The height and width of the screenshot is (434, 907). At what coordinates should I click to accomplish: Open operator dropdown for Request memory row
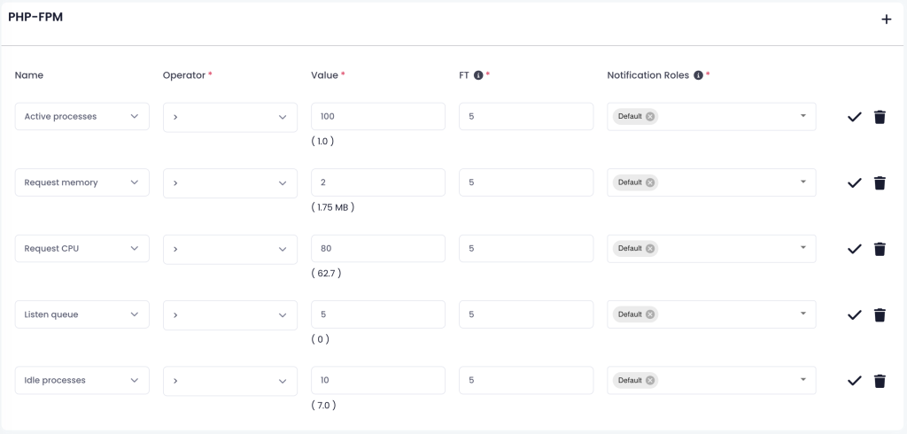[x=230, y=182]
